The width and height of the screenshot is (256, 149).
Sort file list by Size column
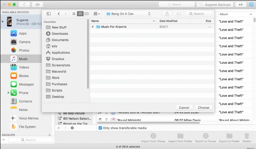coord(202,21)
